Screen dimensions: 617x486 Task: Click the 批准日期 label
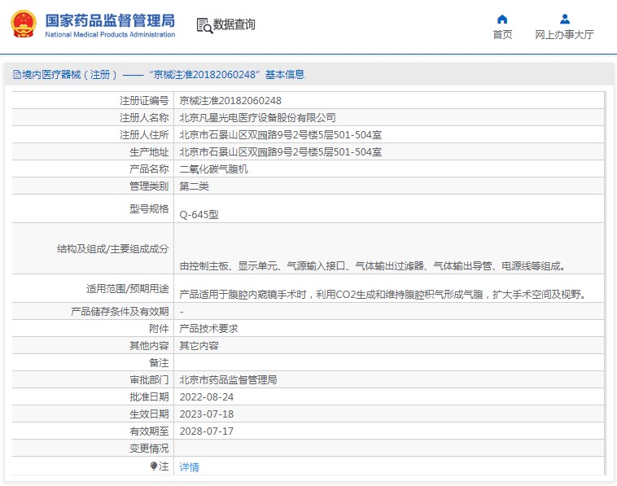149,397
